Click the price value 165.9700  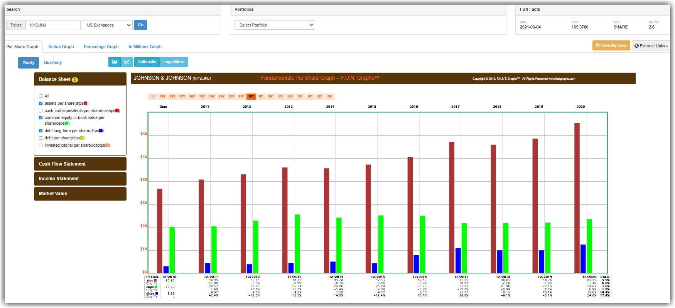click(x=580, y=27)
